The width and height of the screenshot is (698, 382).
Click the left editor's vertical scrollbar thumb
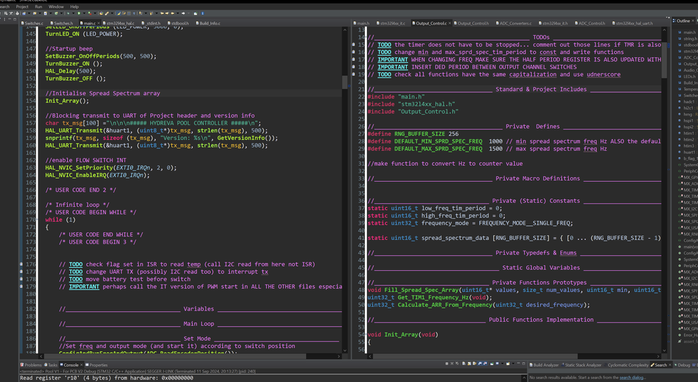(345, 82)
